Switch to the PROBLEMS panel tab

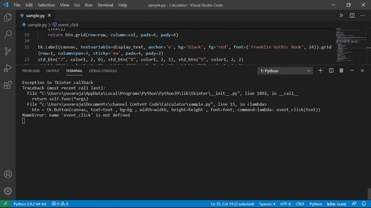pos(31,70)
